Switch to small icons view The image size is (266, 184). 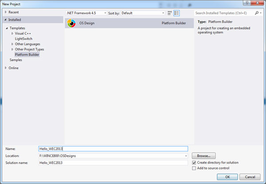coord(170,13)
